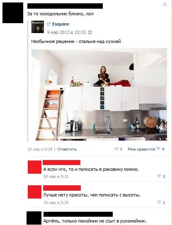Open the second red commenter avatar
Viewport: 172px width, 225px height.
coord(34,192)
